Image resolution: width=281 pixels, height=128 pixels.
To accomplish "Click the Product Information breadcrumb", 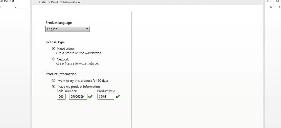I will click(65, 2).
